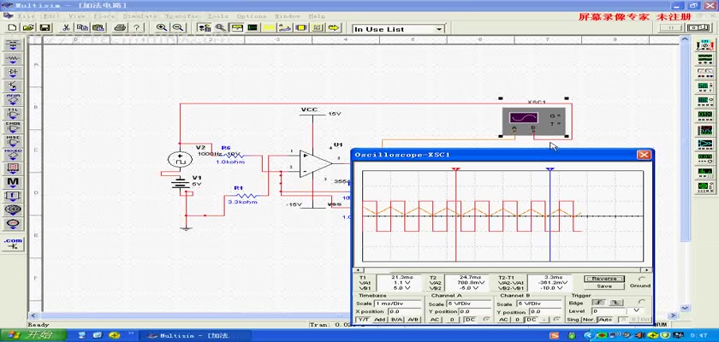The height and width of the screenshot is (342, 719).
Task: Copy the selected components
Action: coord(82,28)
